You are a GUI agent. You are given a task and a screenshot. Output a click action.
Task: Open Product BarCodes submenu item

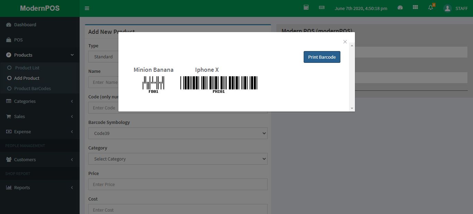coord(33,88)
